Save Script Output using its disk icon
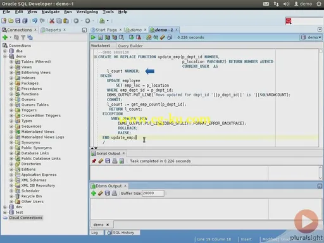This screenshot has width=324, height=243. (108, 161)
